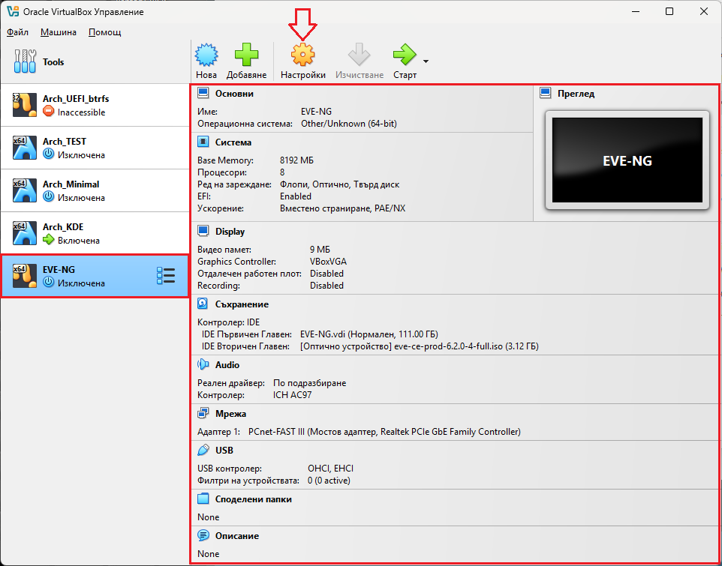Click the Съхранение section heading
This screenshot has height=566, width=722.
click(242, 304)
